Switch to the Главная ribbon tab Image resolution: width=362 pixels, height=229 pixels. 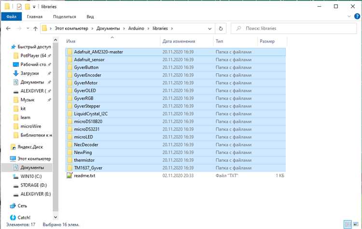pos(35,16)
